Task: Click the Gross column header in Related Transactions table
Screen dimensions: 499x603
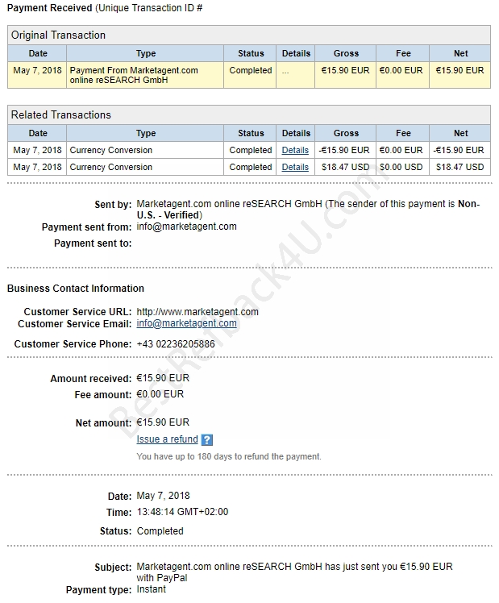Action: click(346, 133)
